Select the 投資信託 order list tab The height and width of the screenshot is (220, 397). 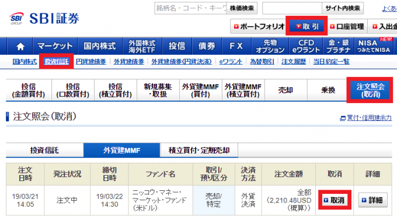pyautogui.click(x=44, y=150)
